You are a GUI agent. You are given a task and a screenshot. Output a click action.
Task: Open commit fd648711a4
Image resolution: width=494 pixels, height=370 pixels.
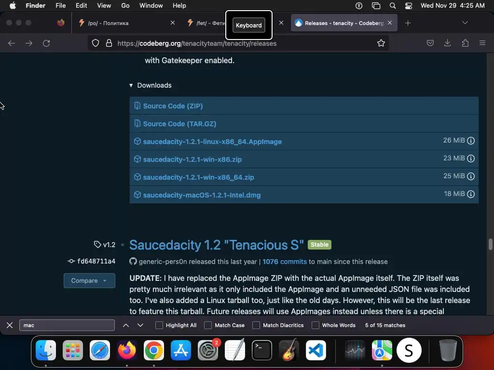(92, 261)
